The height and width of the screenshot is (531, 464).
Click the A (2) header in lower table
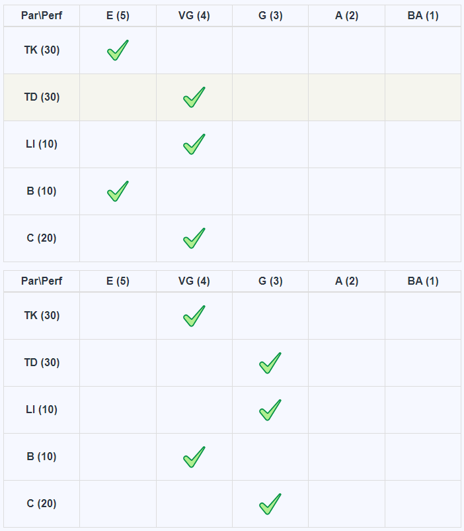(346, 281)
